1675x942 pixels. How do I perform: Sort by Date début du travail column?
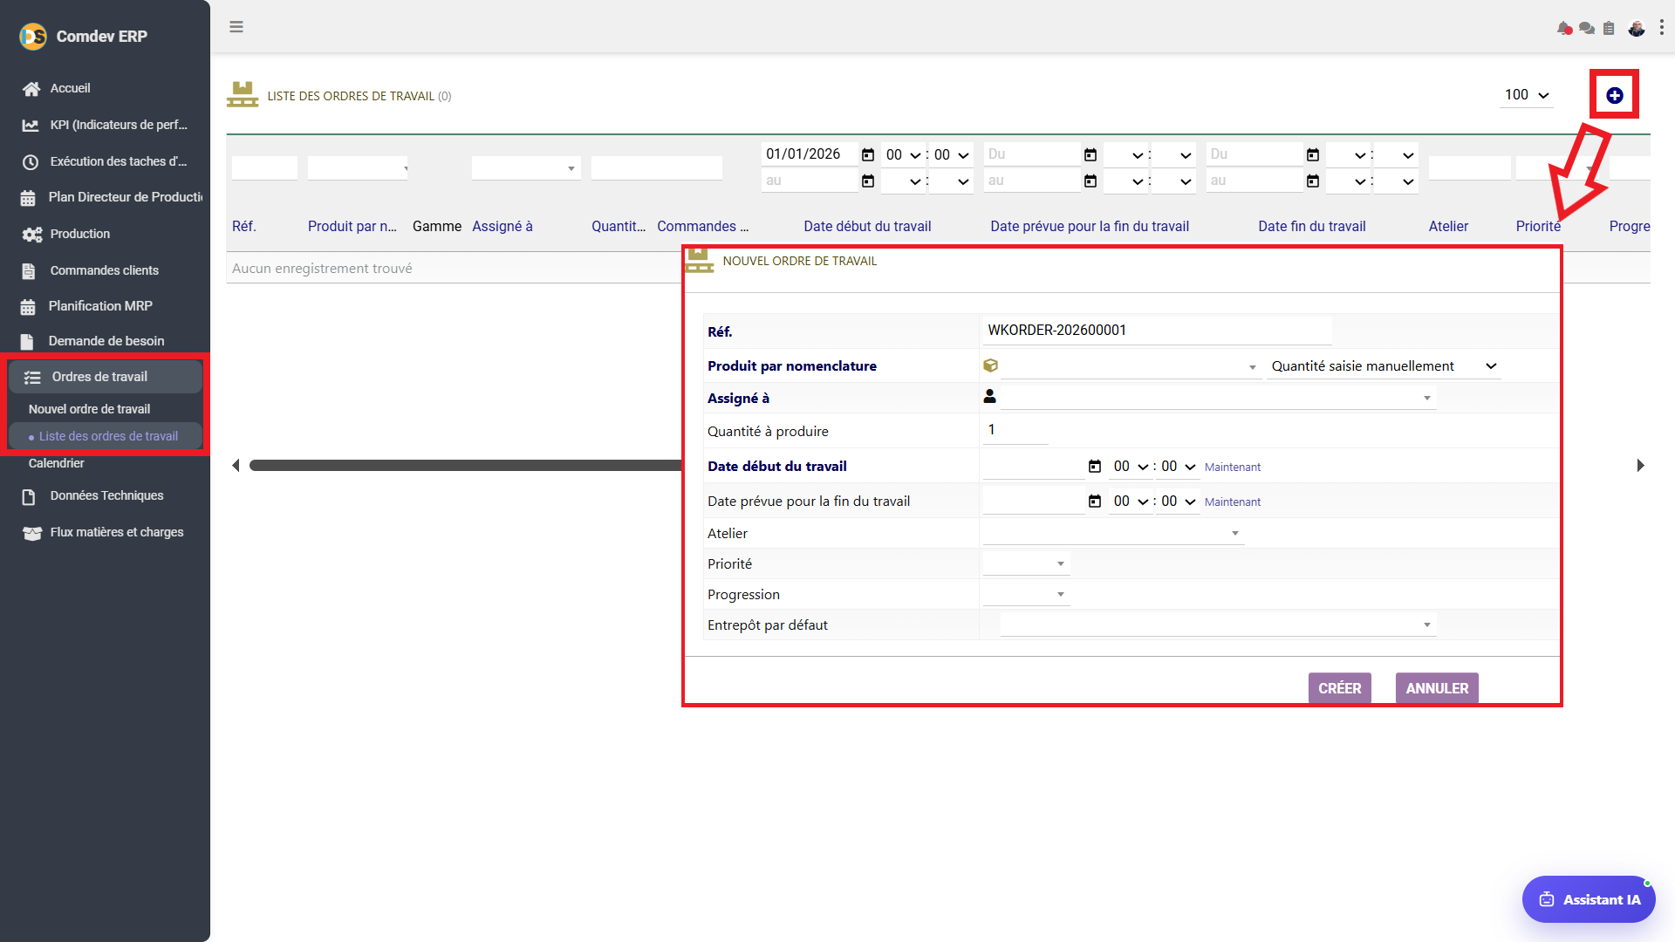(867, 227)
